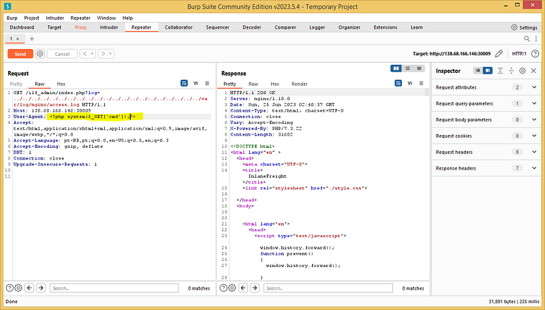Switch to the Collaborator tab
The height and width of the screenshot is (310, 545).
[178, 27]
